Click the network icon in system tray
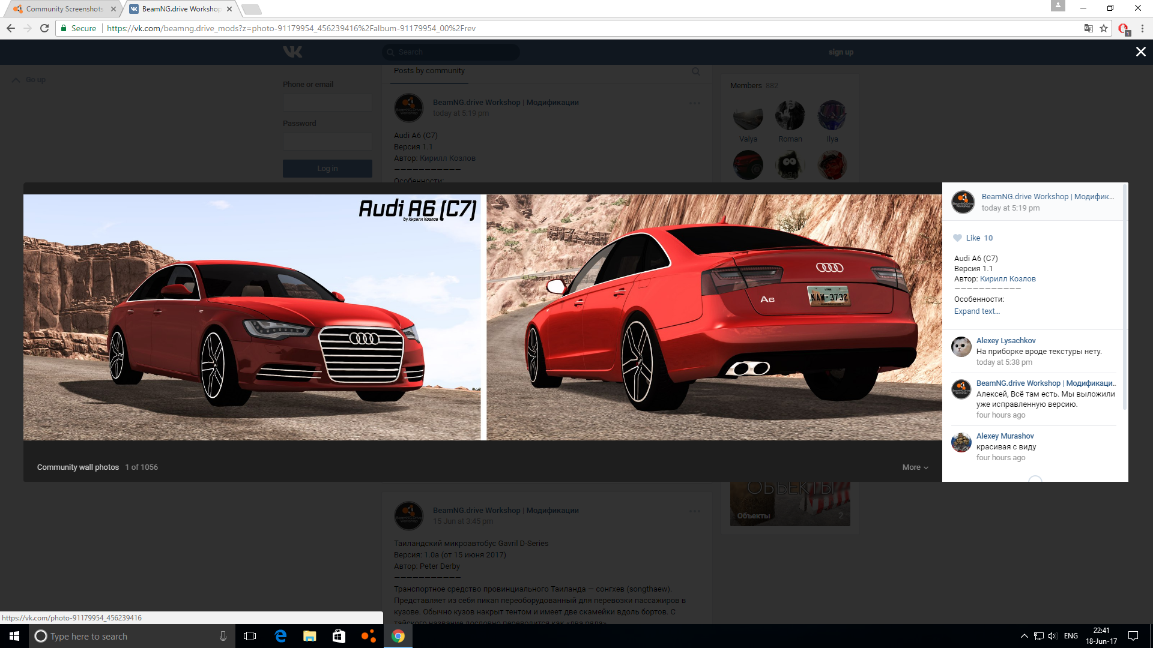 click(x=1039, y=636)
